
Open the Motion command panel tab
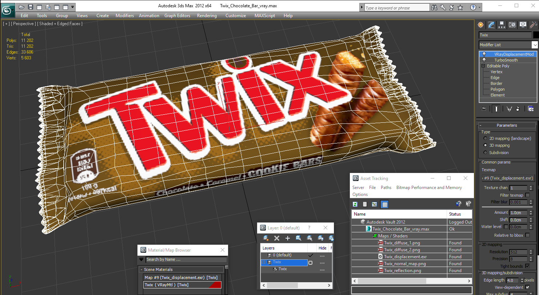(x=512, y=25)
